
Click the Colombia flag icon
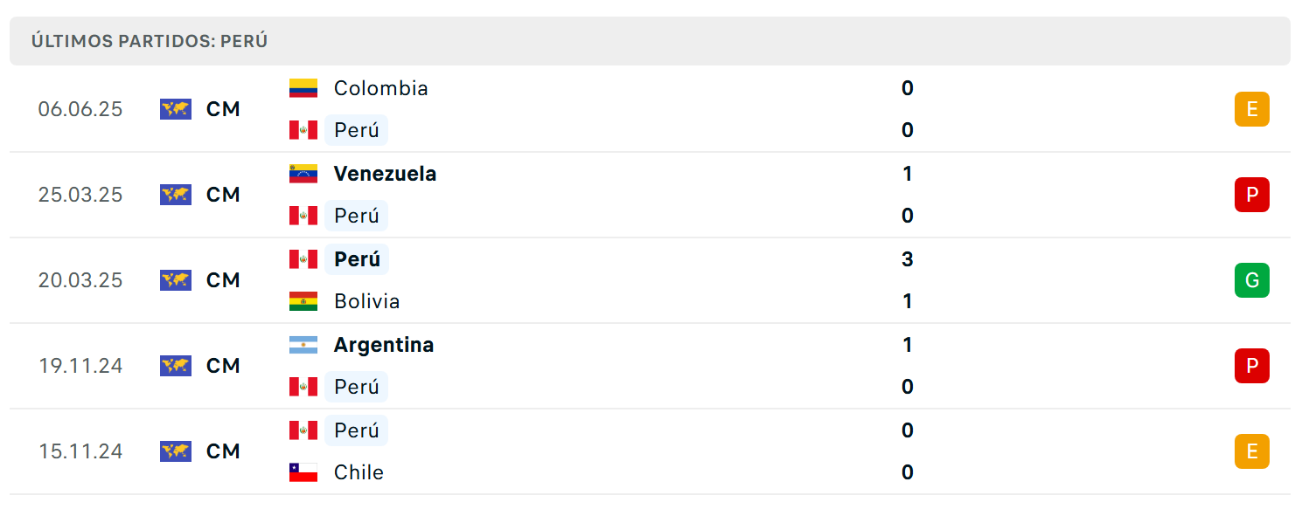click(303, 88)
